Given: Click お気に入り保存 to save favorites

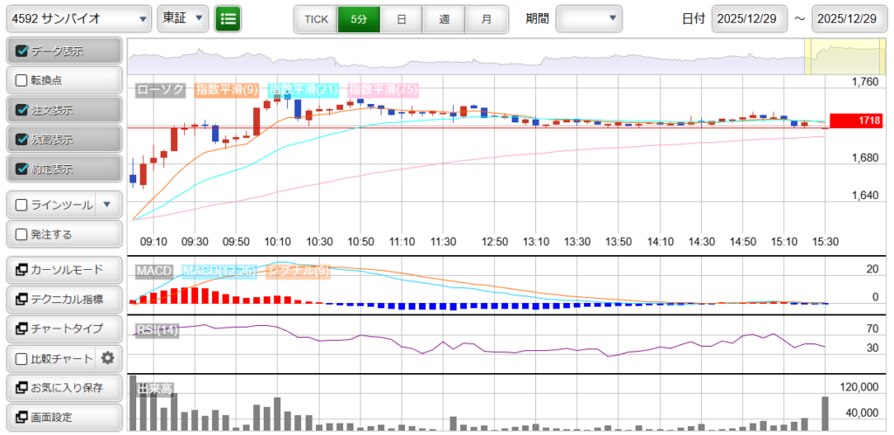Looking at the screenshot, I should 63,387.
